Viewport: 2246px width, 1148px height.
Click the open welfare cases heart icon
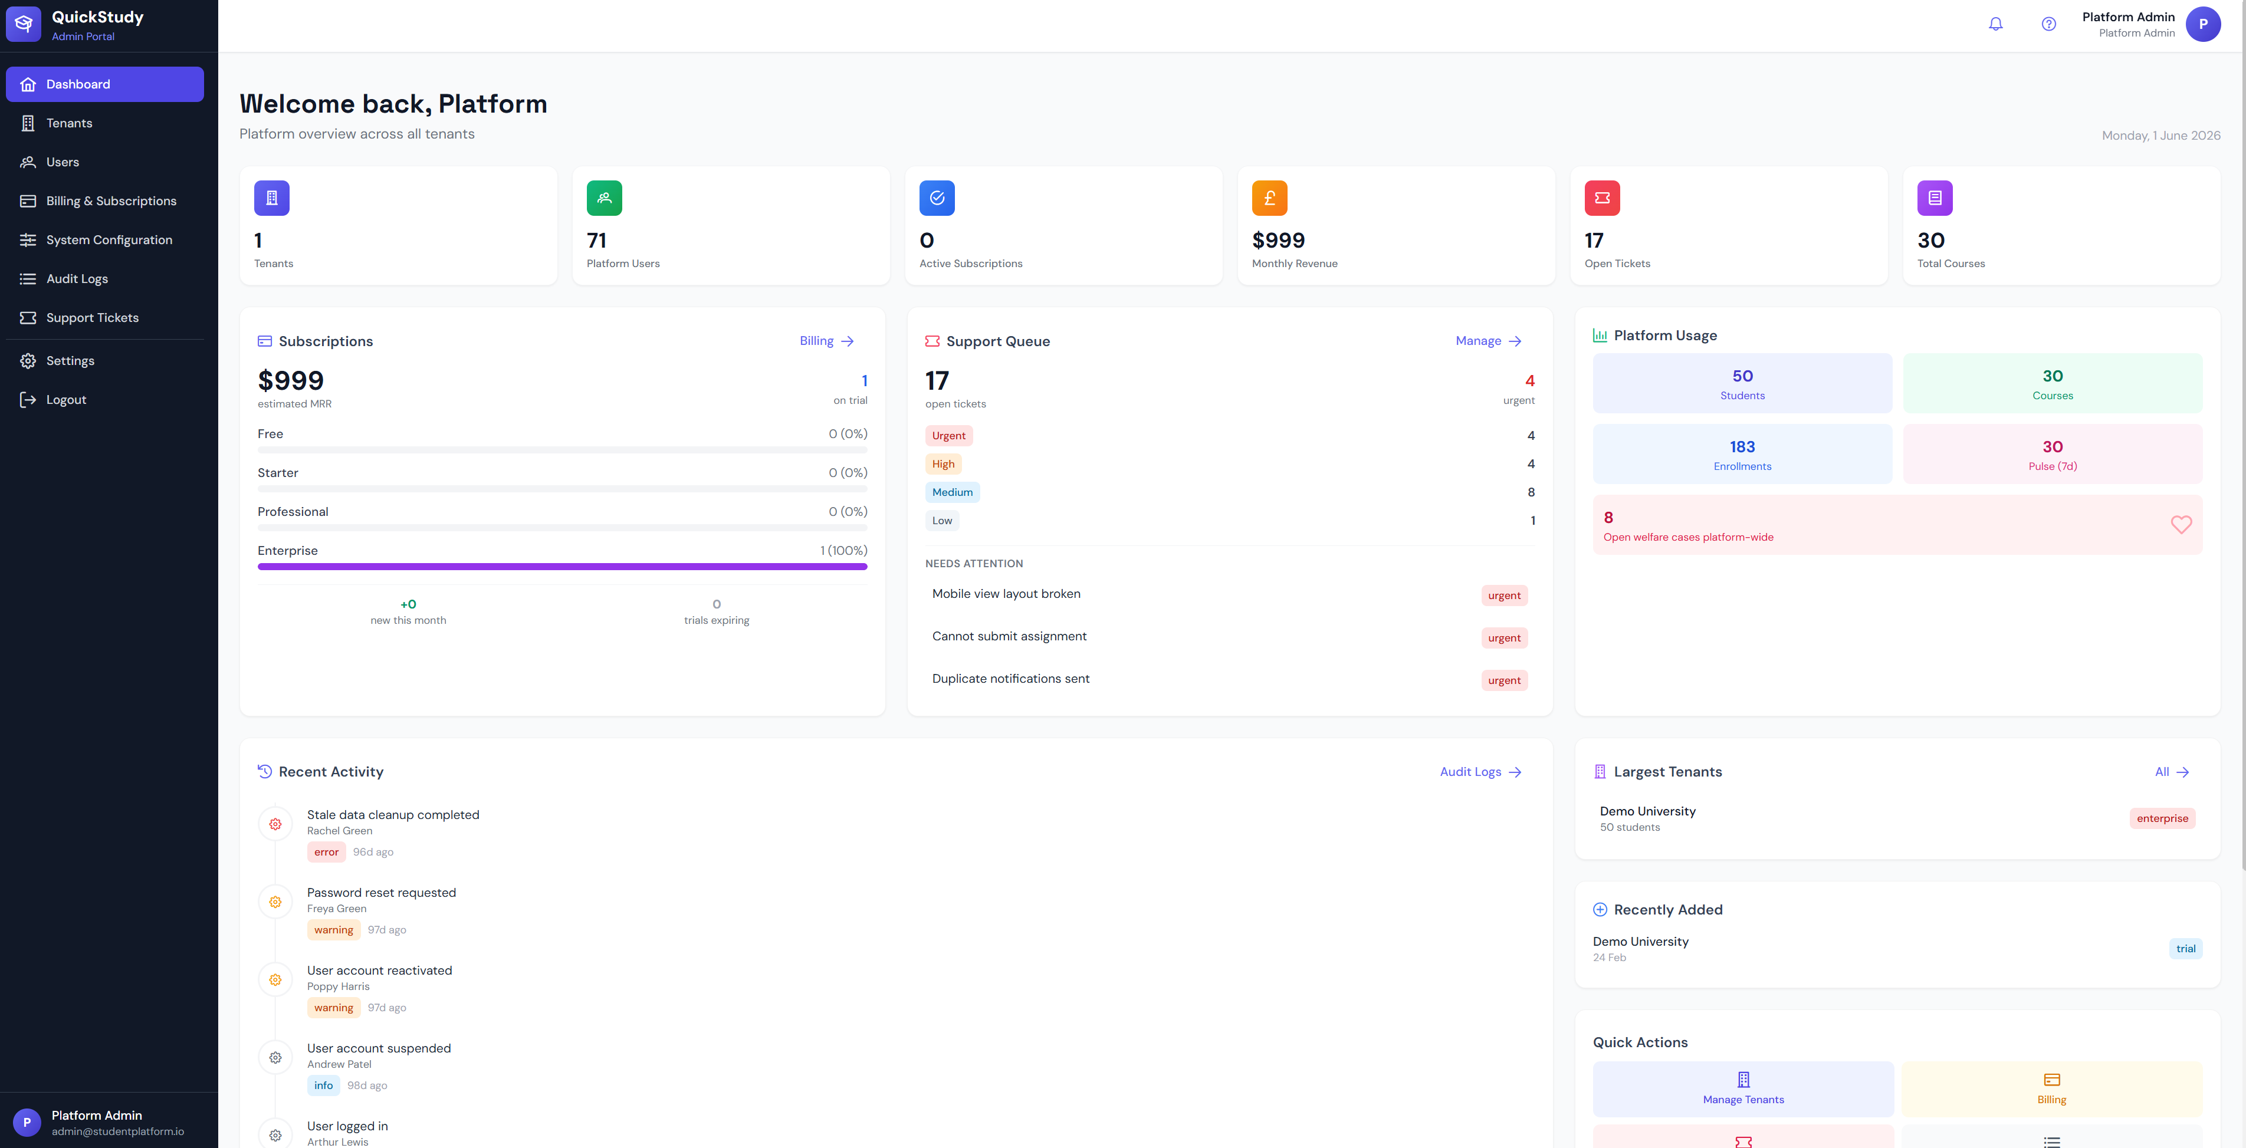[x=2182, y=525]
